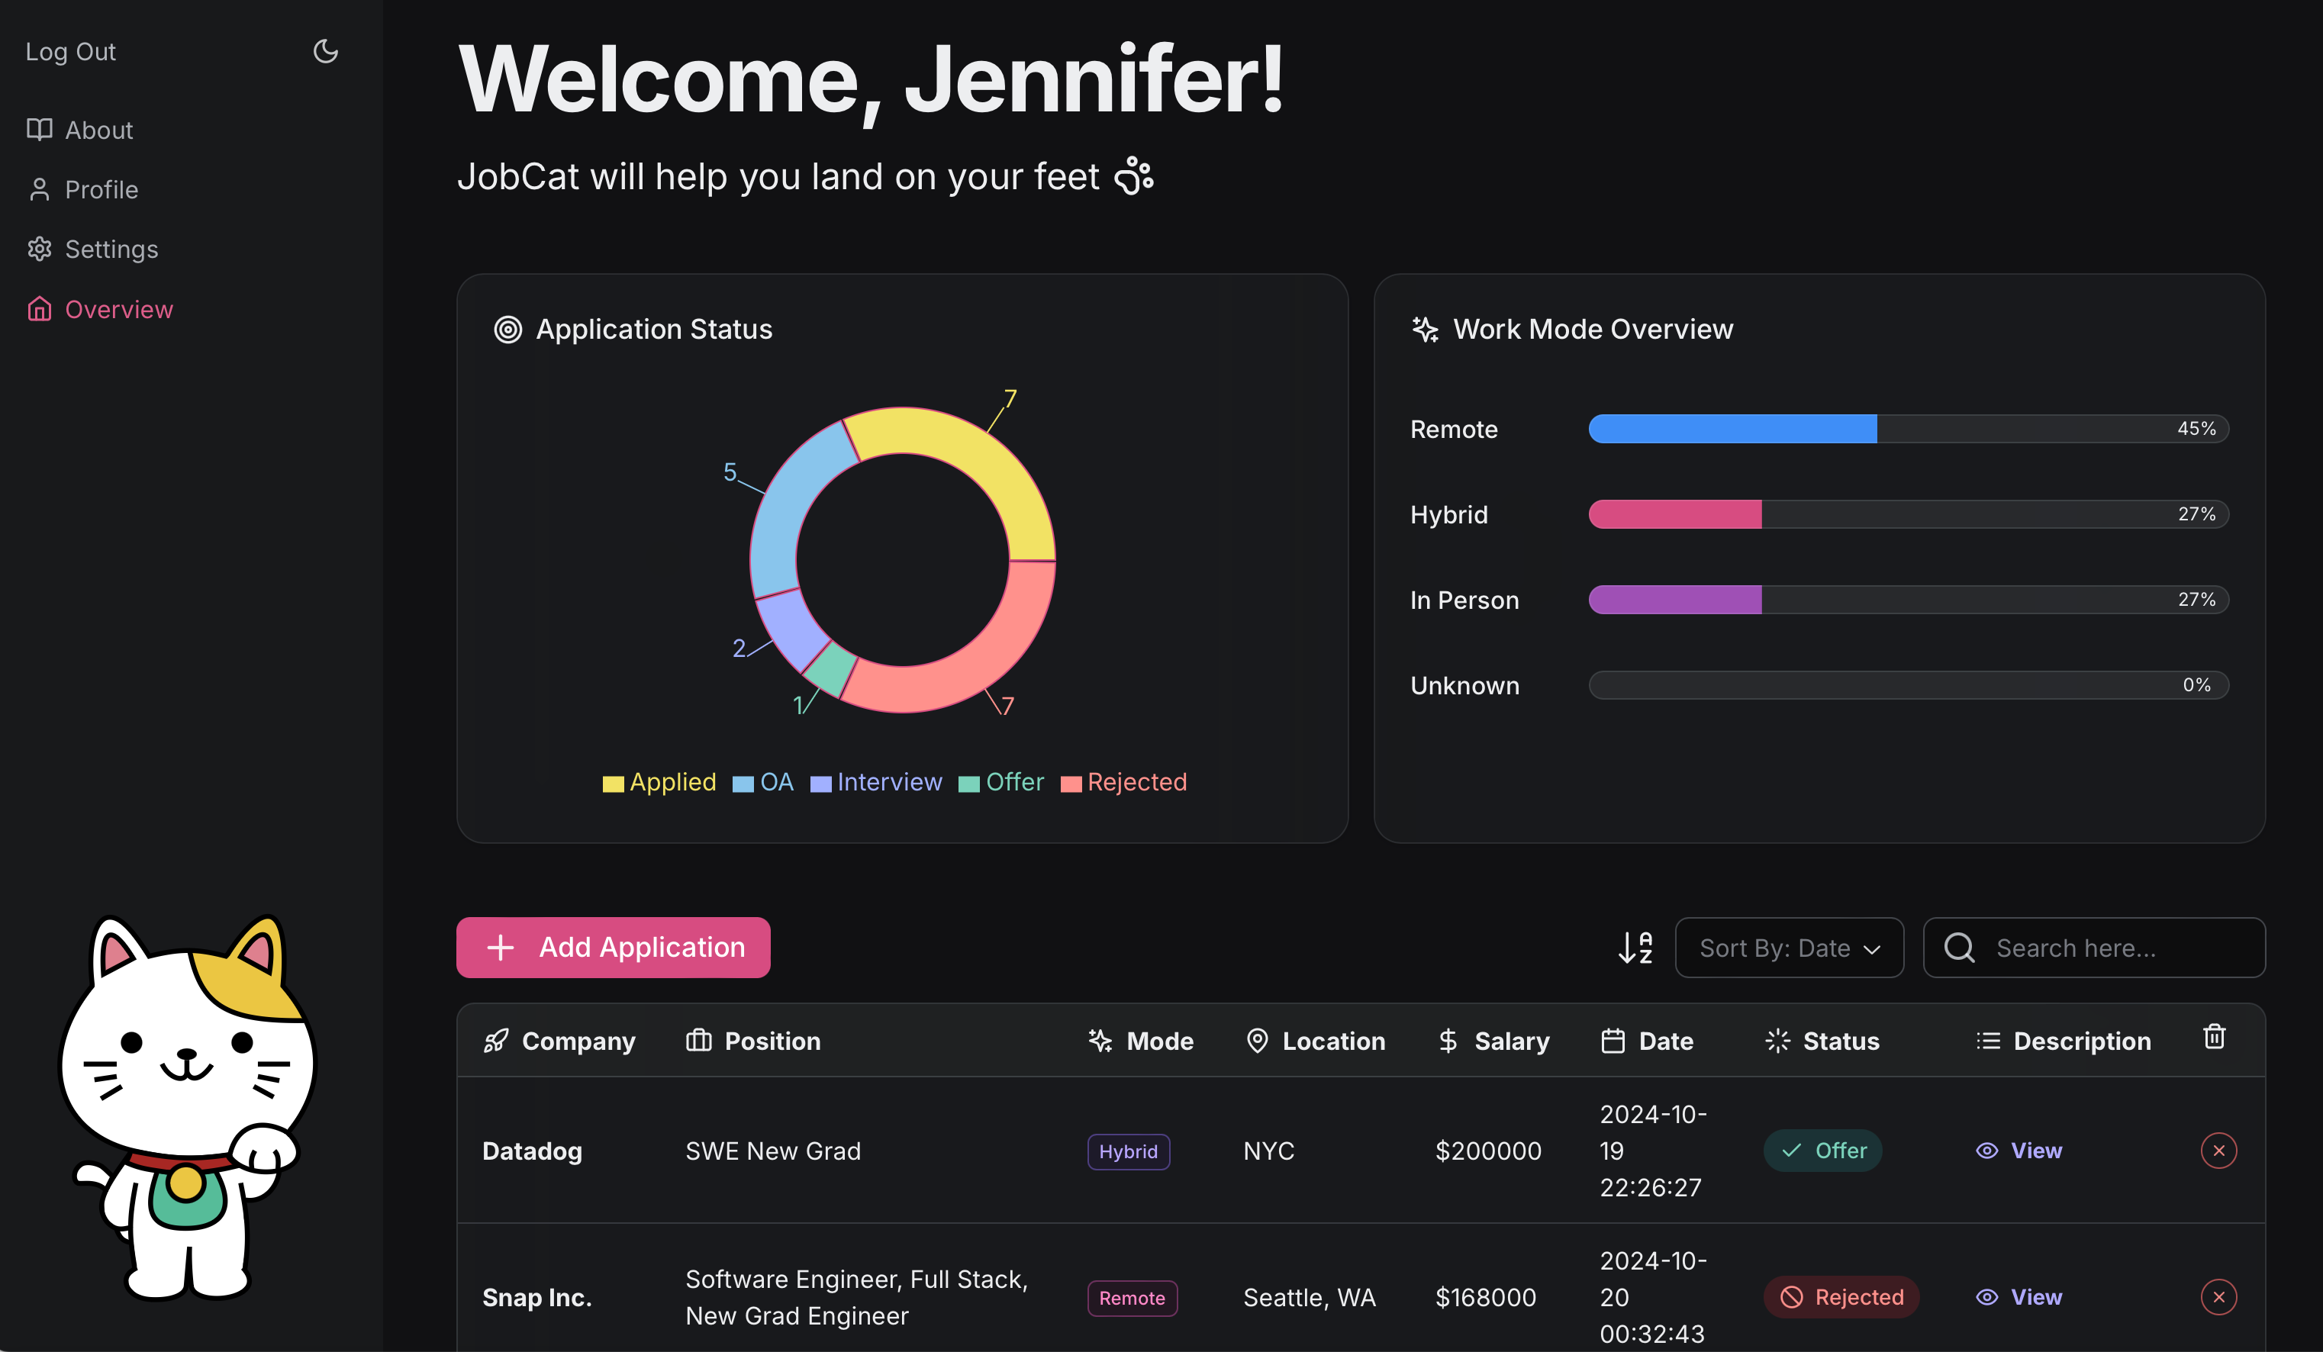Viewport: 2323px width, 1352px height.
Task: Go to the Overview sidebar page
Action: [x=118, y=310]
